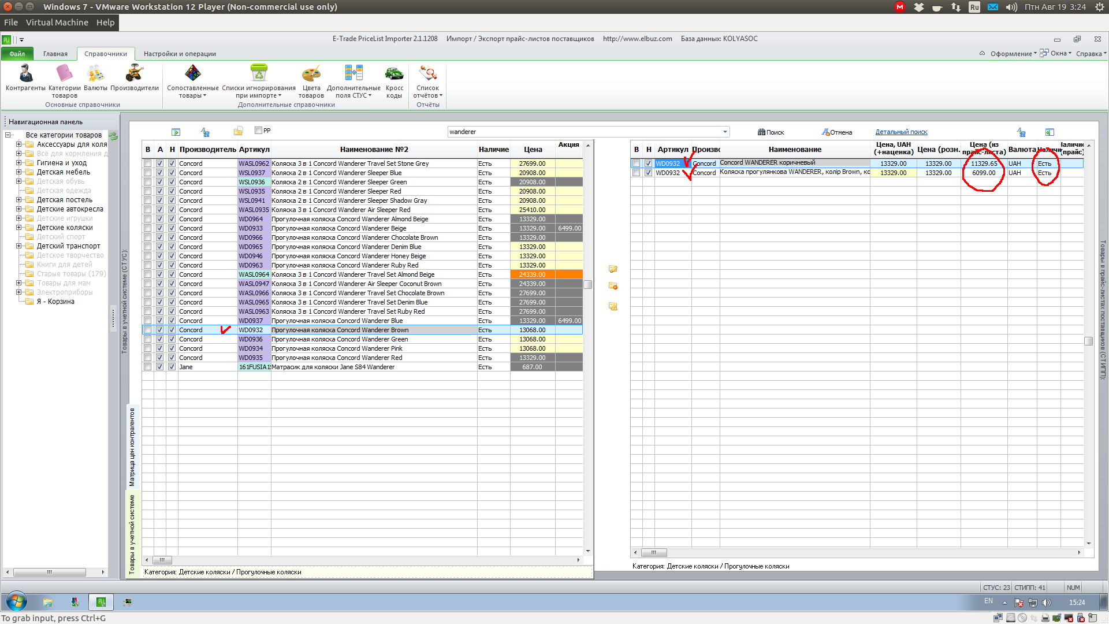Toggle Н checkbox for Коляска прогулянкова WANDERER row
Screen dimensions: 1109x624
649,173
